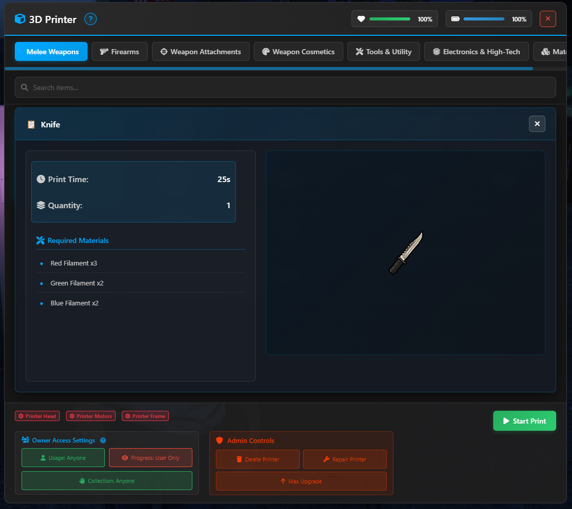Viewport: 572px width, 509px height.
Task: Click the Owner Access Settings help icon
Action: click(103, 440)
